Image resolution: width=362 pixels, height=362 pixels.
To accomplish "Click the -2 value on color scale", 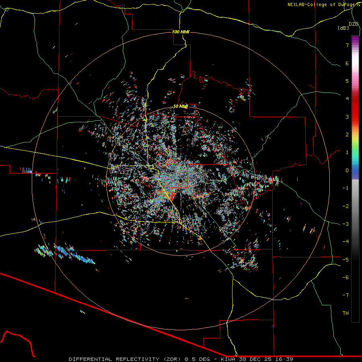I will click(346, 206).
